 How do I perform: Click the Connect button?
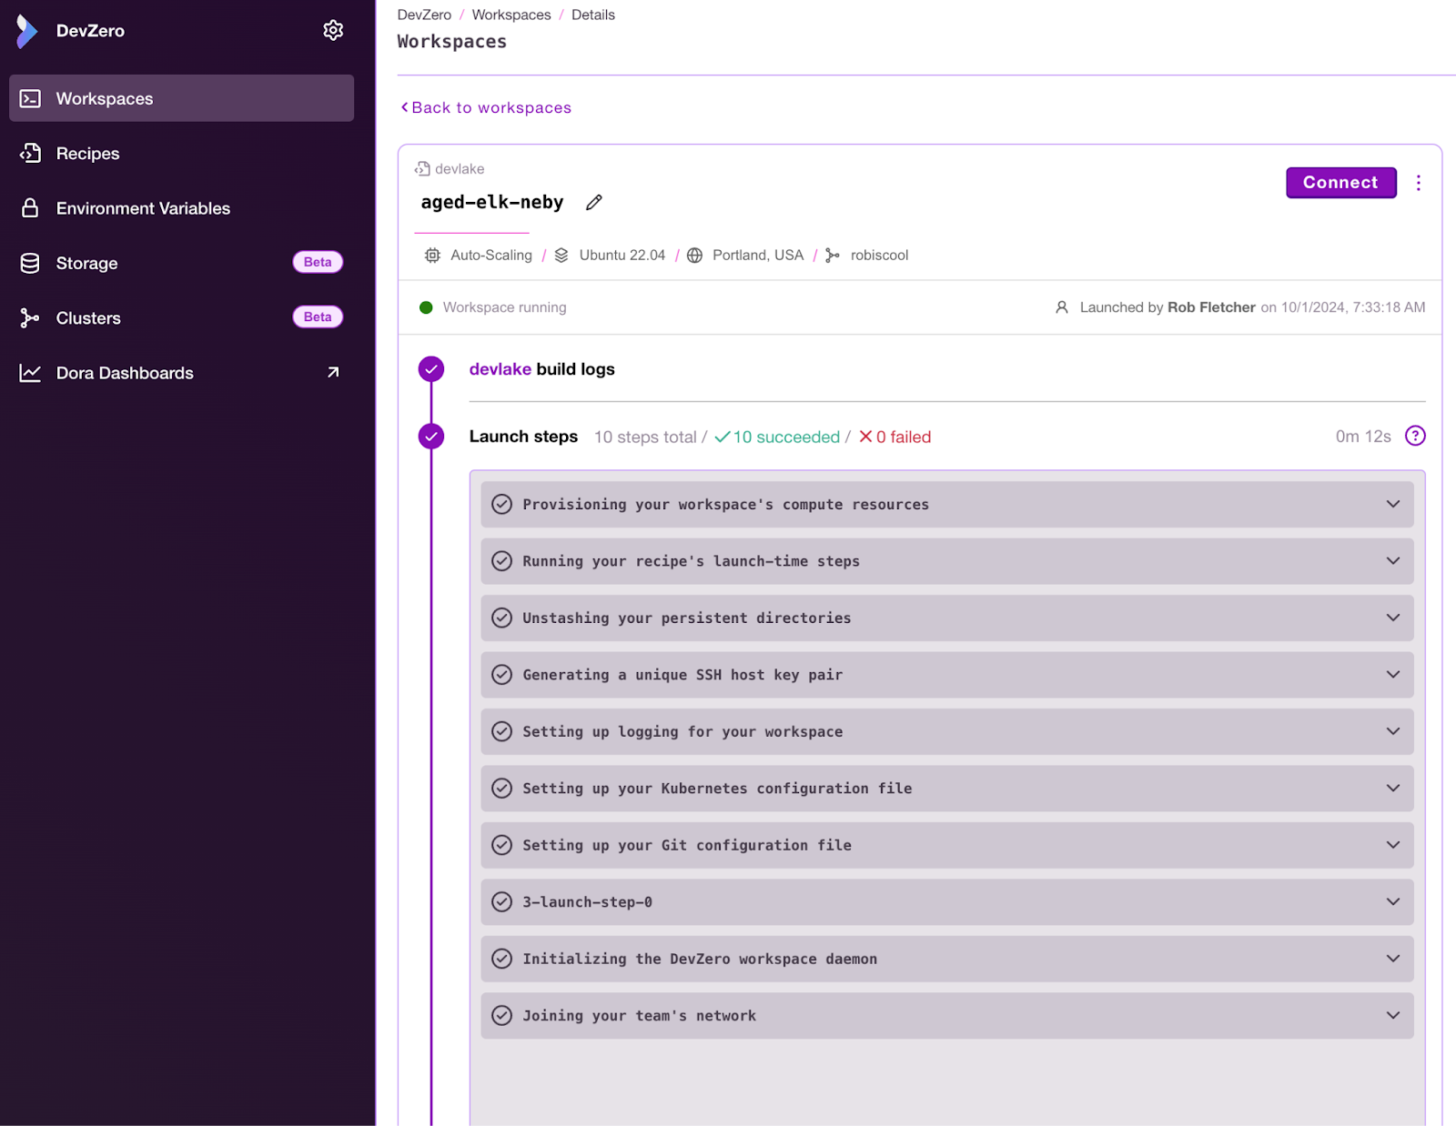click(x=1340, y=182)
